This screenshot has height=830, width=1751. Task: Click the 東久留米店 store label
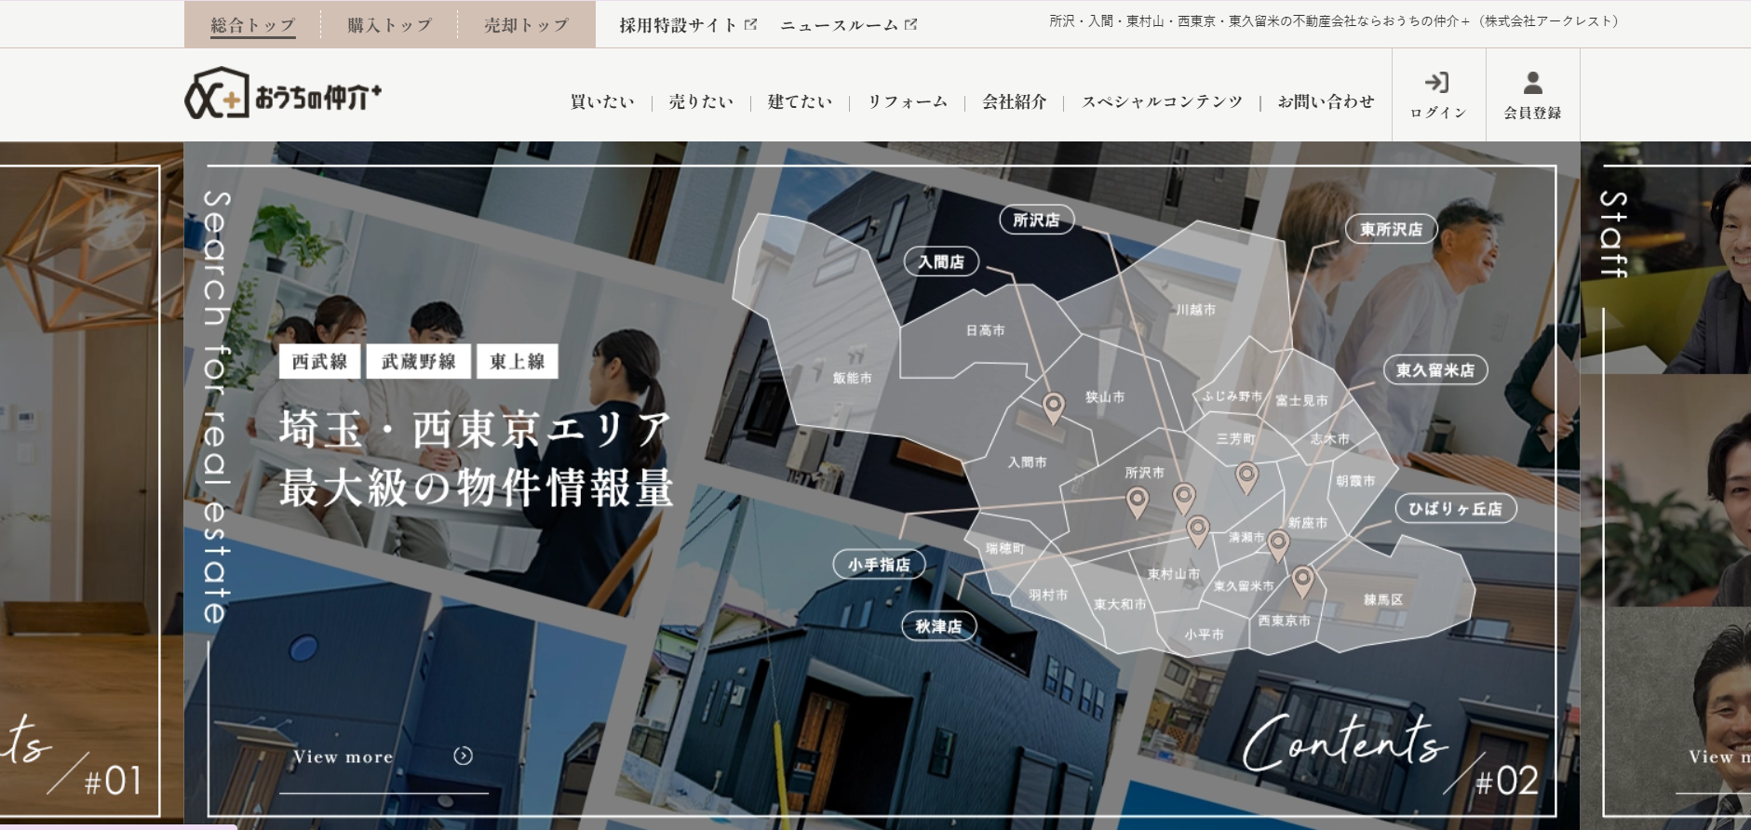click(1435, 369)
